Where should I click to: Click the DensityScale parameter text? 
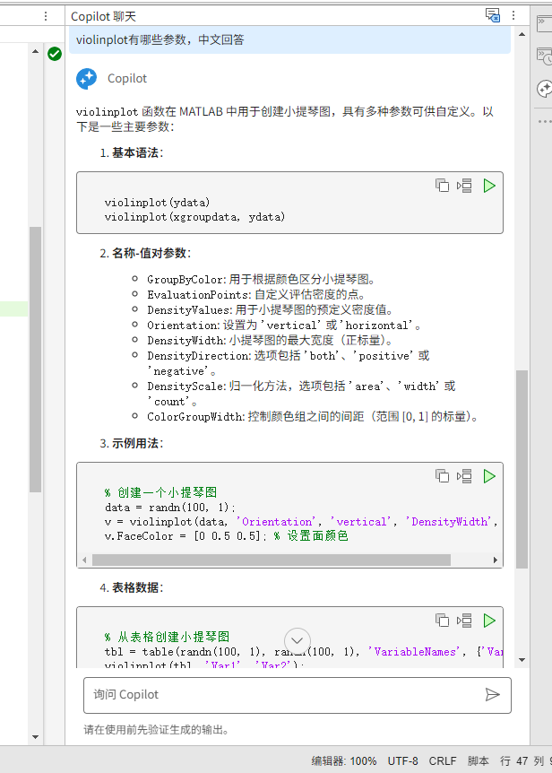tap(185, 386)
